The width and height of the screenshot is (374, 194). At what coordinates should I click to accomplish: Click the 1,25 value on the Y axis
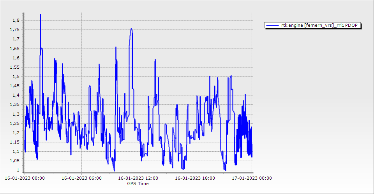[15, 123]
